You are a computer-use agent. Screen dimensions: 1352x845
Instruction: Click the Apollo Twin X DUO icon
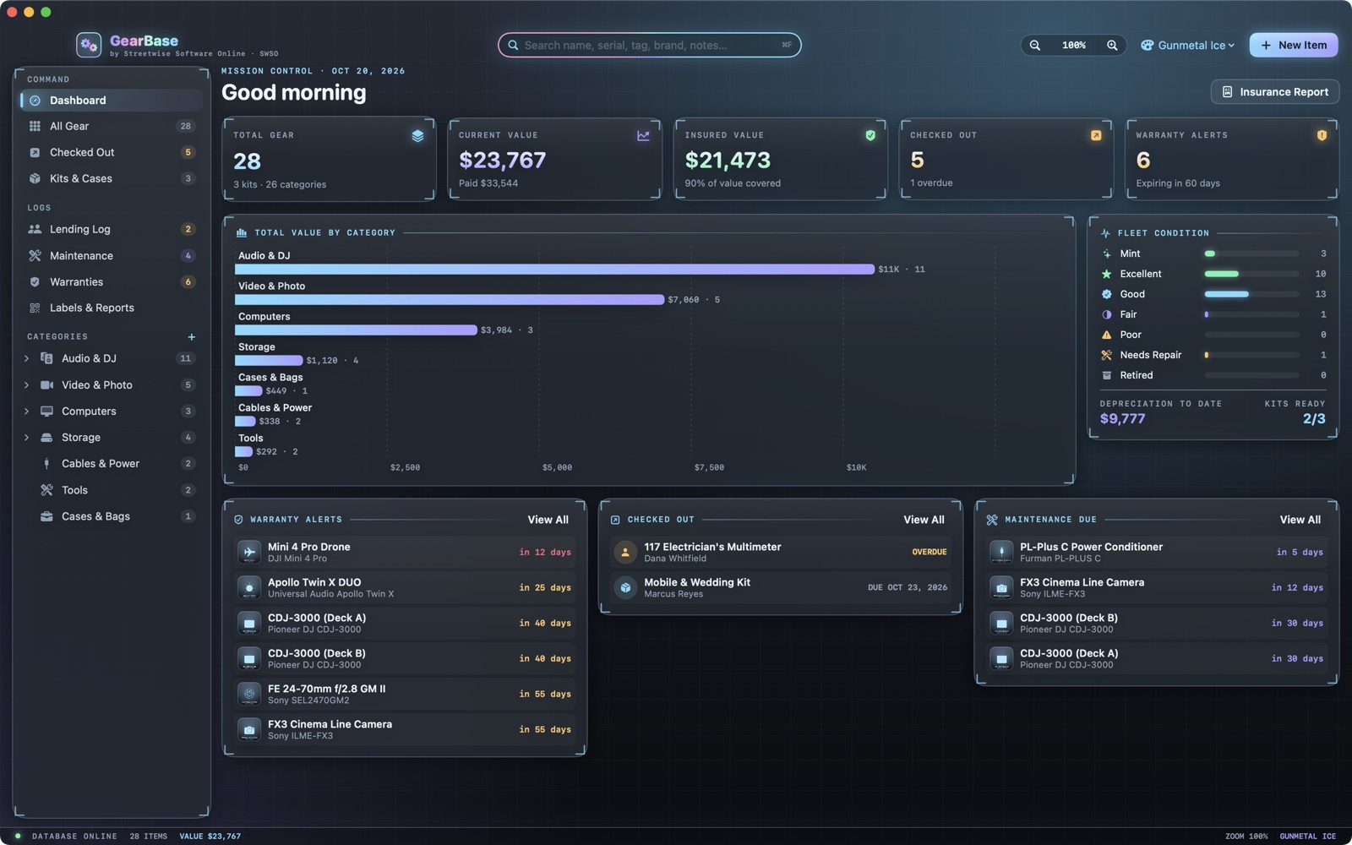[x=249, y=588]
